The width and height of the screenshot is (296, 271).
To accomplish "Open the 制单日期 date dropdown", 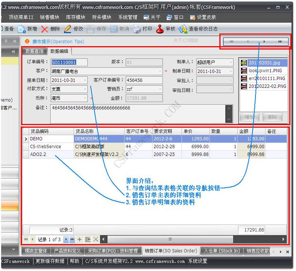I will pos(231,71).
